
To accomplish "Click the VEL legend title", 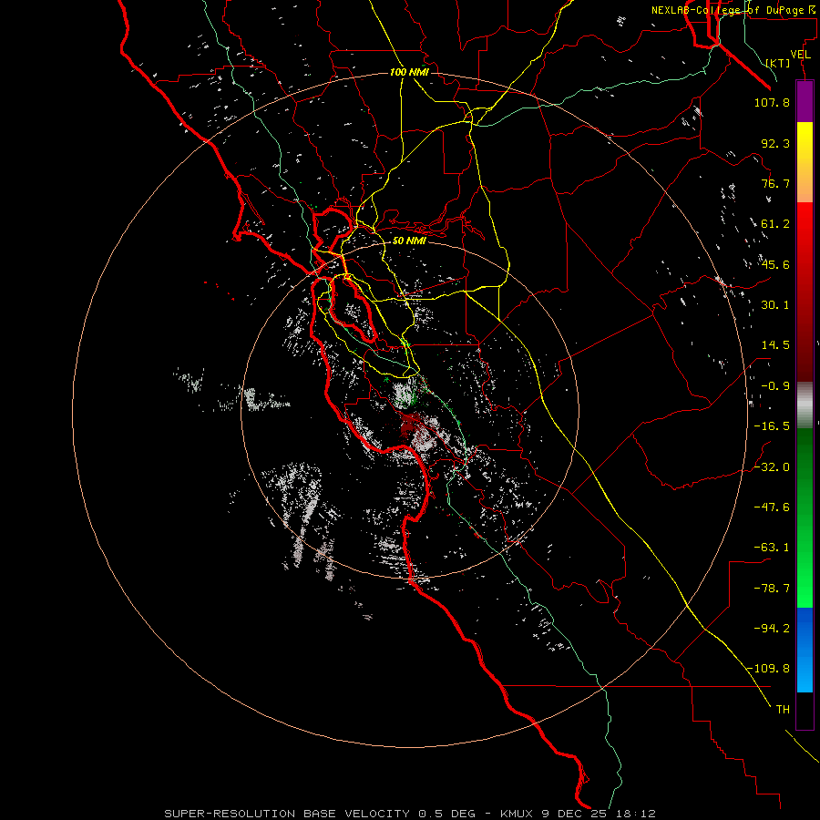I will (801, 55).
